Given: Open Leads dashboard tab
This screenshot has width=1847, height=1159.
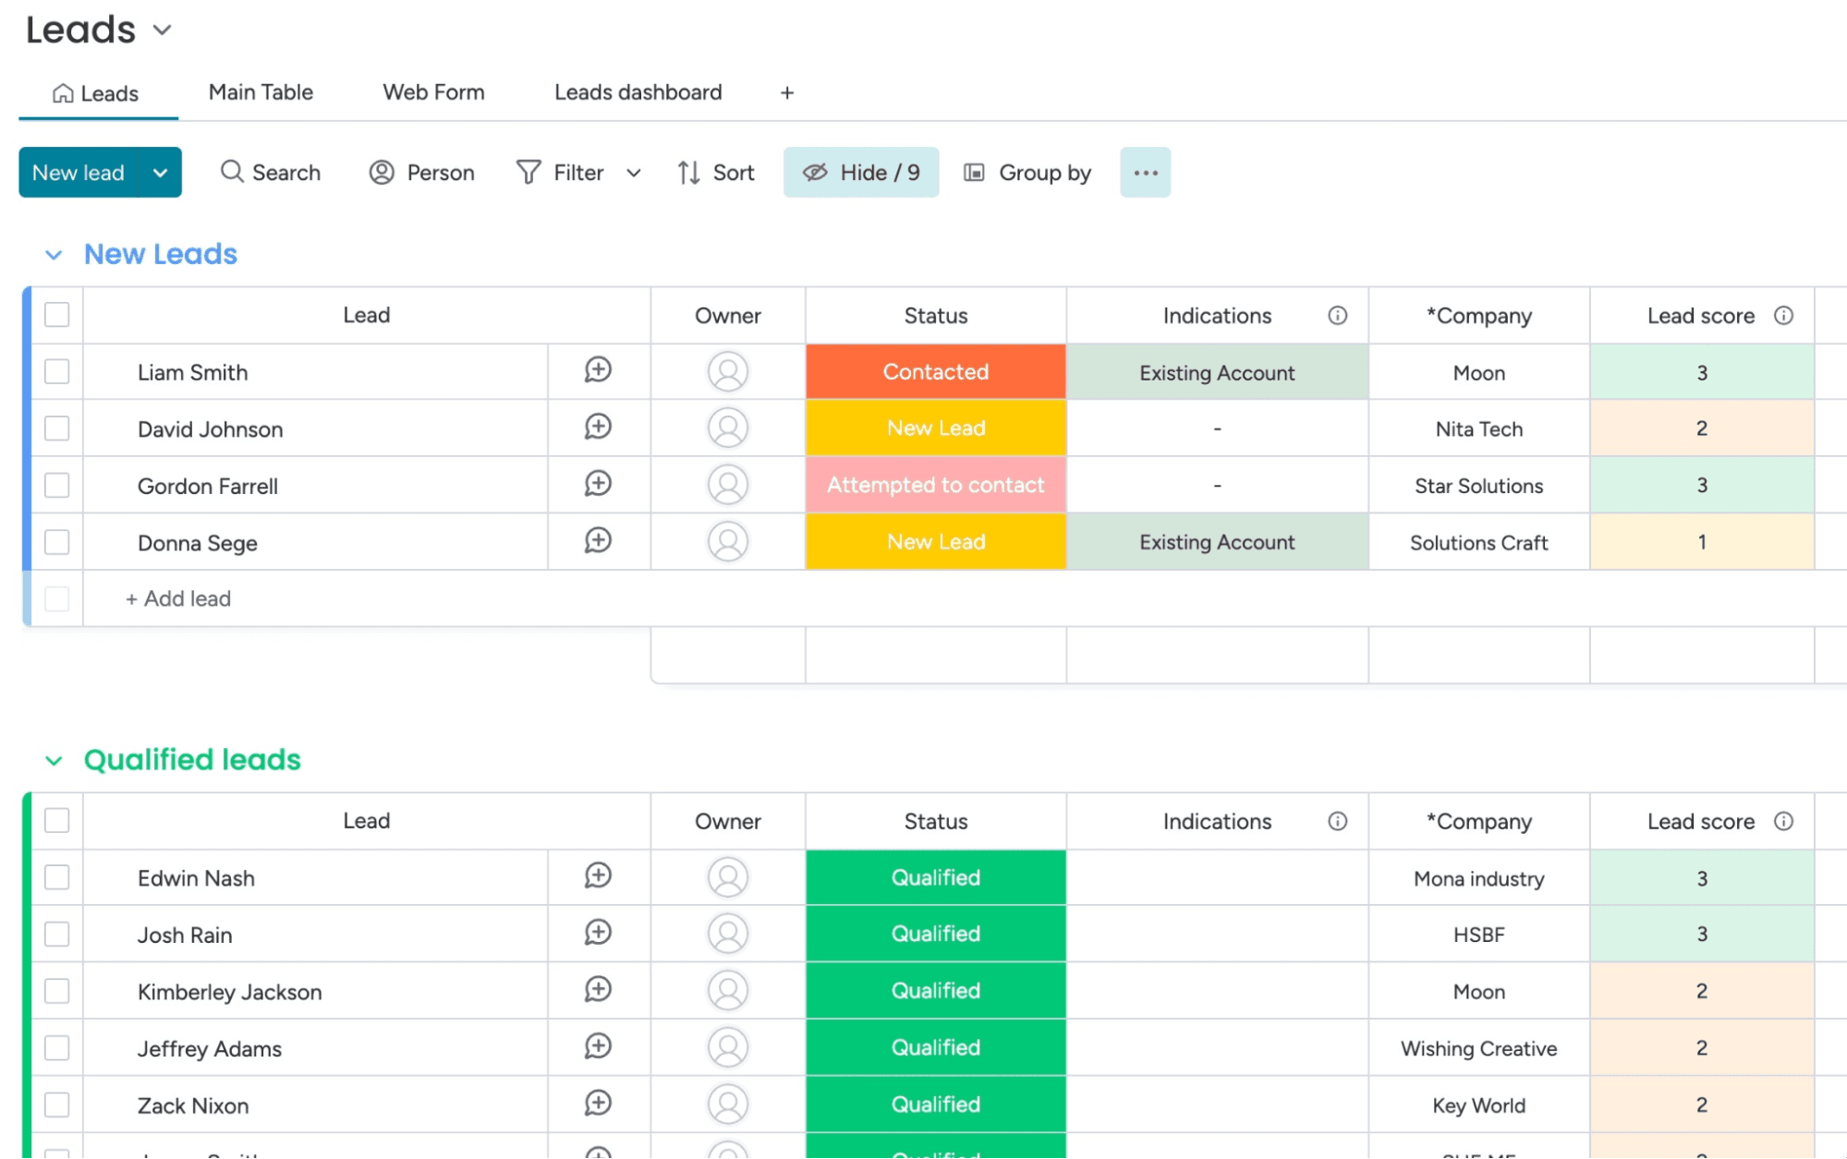Looking at the screenshot, I should [638, 92].
